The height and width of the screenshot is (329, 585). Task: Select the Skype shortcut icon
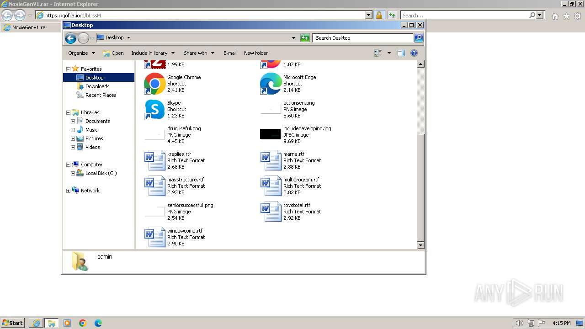pos(154,109)
